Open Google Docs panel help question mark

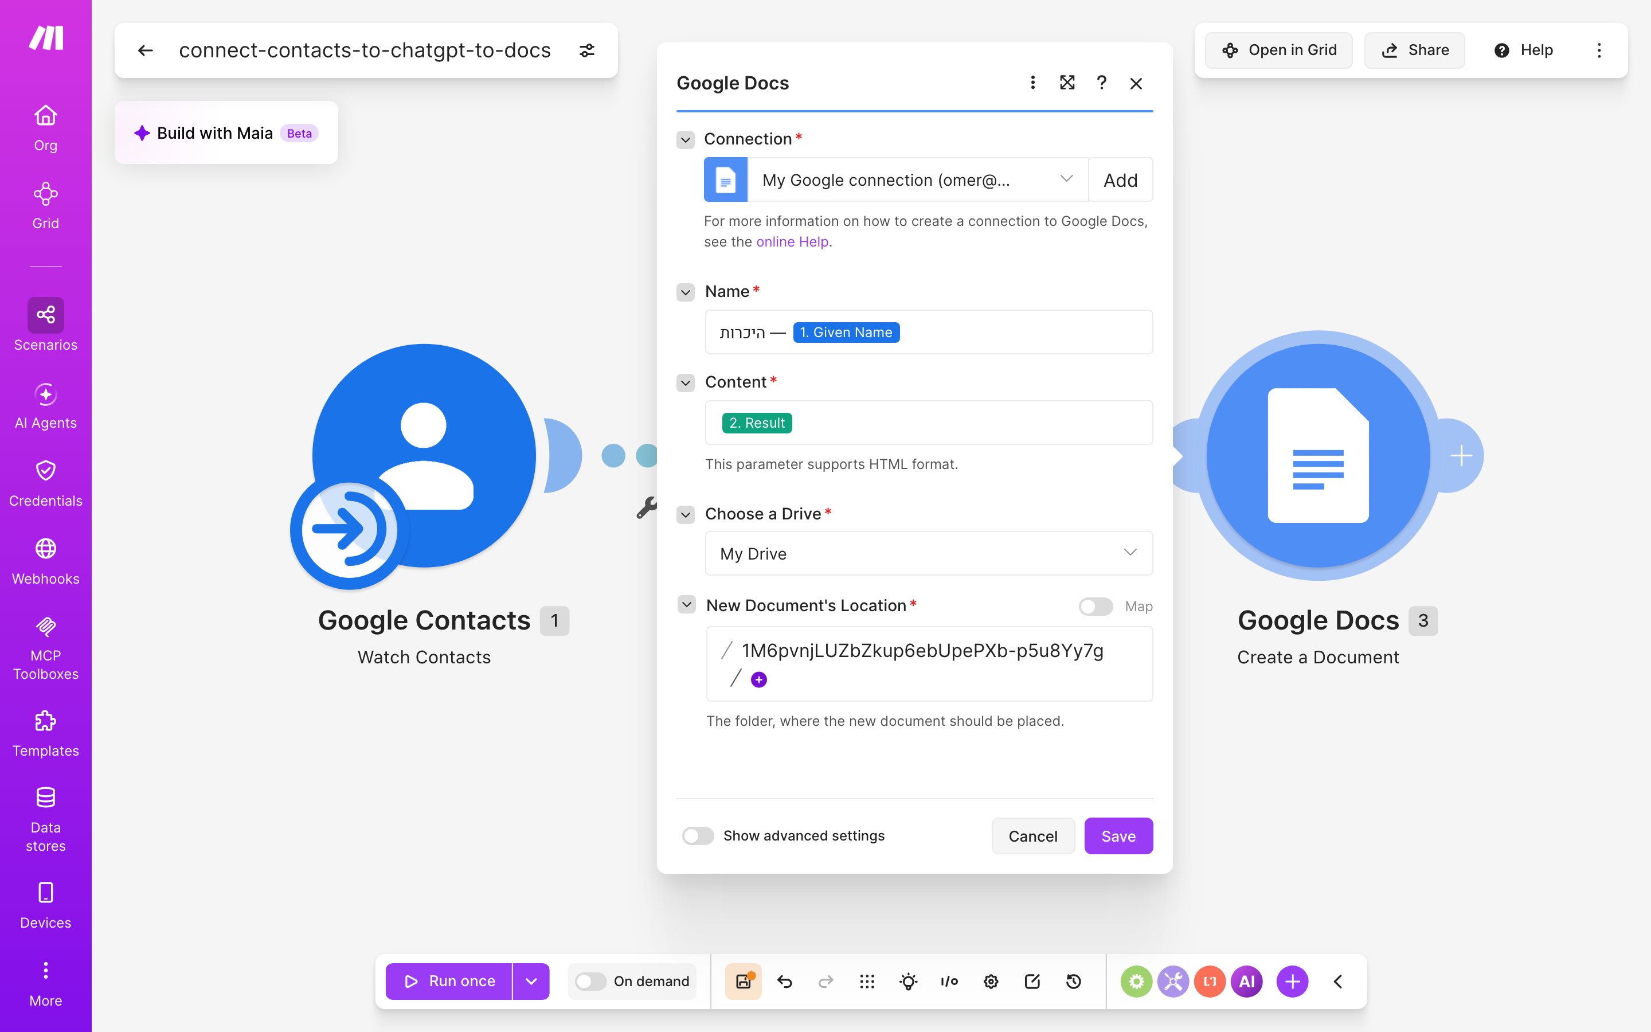(x=1101, y=83)
